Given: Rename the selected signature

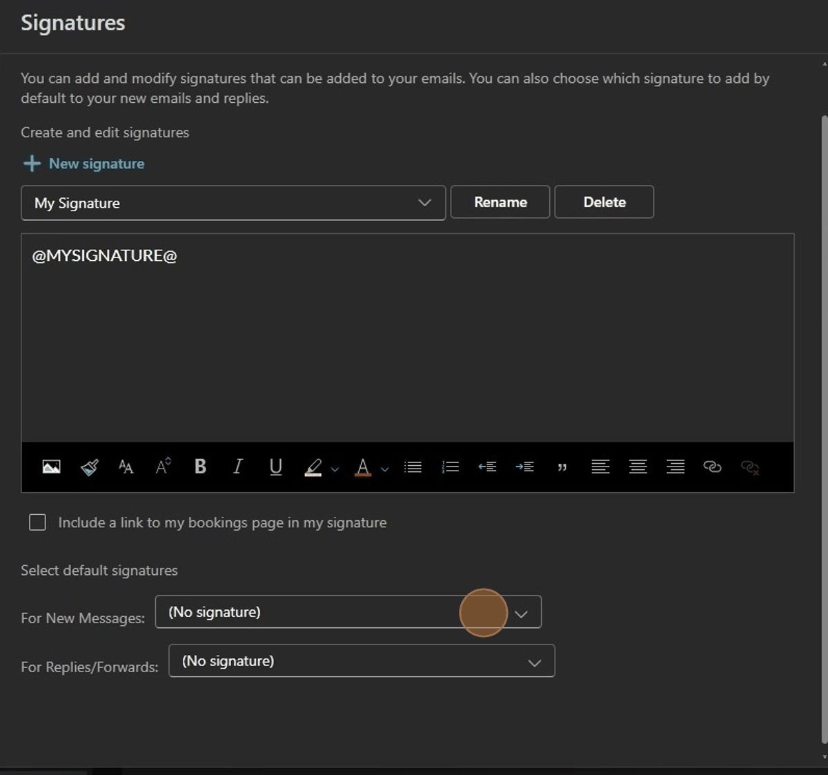Looking at the screenshot, I should click(x=500, y=202).
